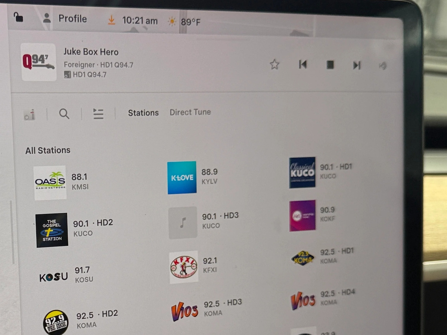Skip to next station
Image resolution: width=447 pixels, height=335 pixels.
(357, 65)
